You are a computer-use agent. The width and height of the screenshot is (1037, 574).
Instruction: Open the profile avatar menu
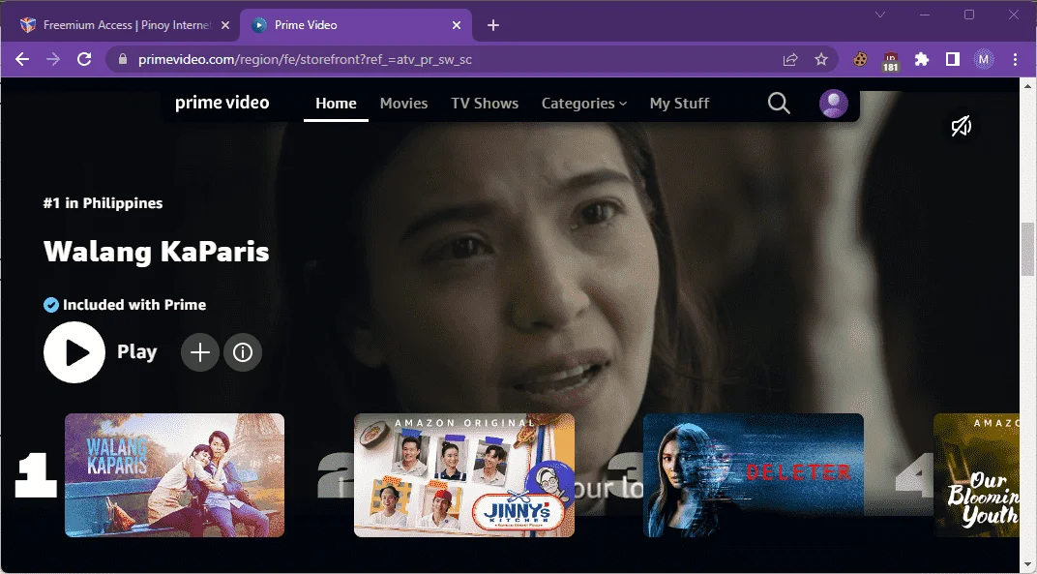coord(833,104)
